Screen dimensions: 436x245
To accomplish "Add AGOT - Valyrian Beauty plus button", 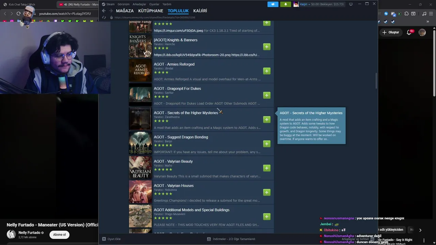I will pos(267,168).
